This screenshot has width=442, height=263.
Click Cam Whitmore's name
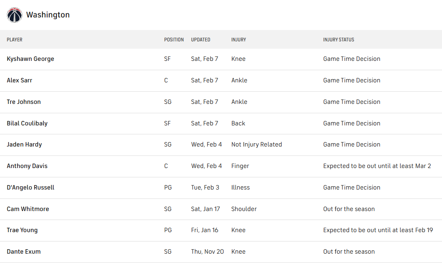pyautogui.click(x=28, y=209)
